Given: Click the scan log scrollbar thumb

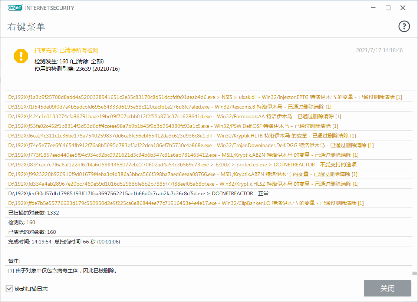Looking at the screenshot, I should [x=415, y=273].
